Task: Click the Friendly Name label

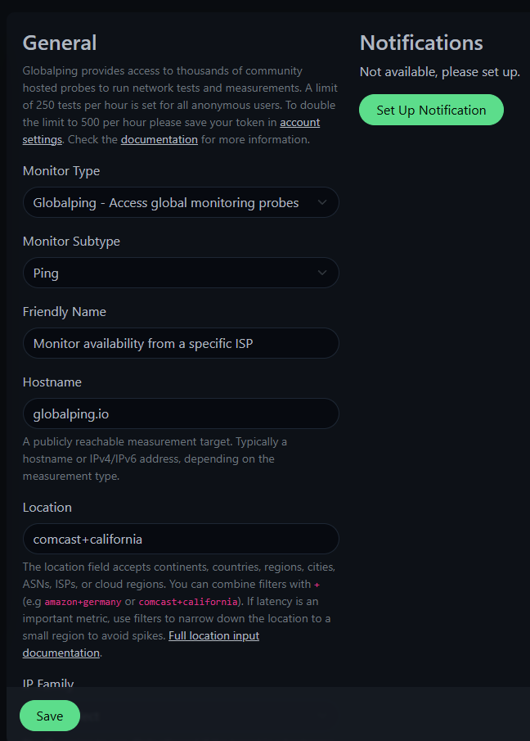Action: coord(64,312)
